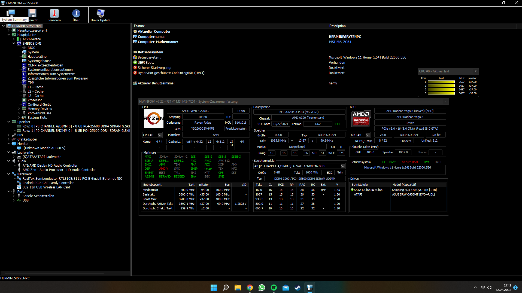Select the BIOS tree item
Screen dimensions: 522x293
[31, 48]
